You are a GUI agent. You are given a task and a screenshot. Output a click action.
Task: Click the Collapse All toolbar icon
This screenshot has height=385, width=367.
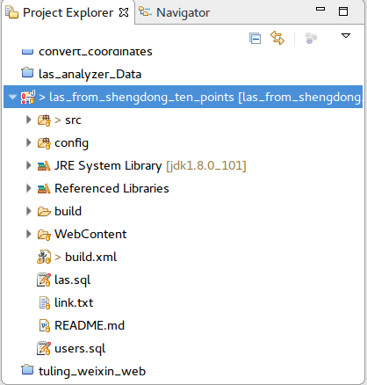pyautogui.click(x=255, y=38)
